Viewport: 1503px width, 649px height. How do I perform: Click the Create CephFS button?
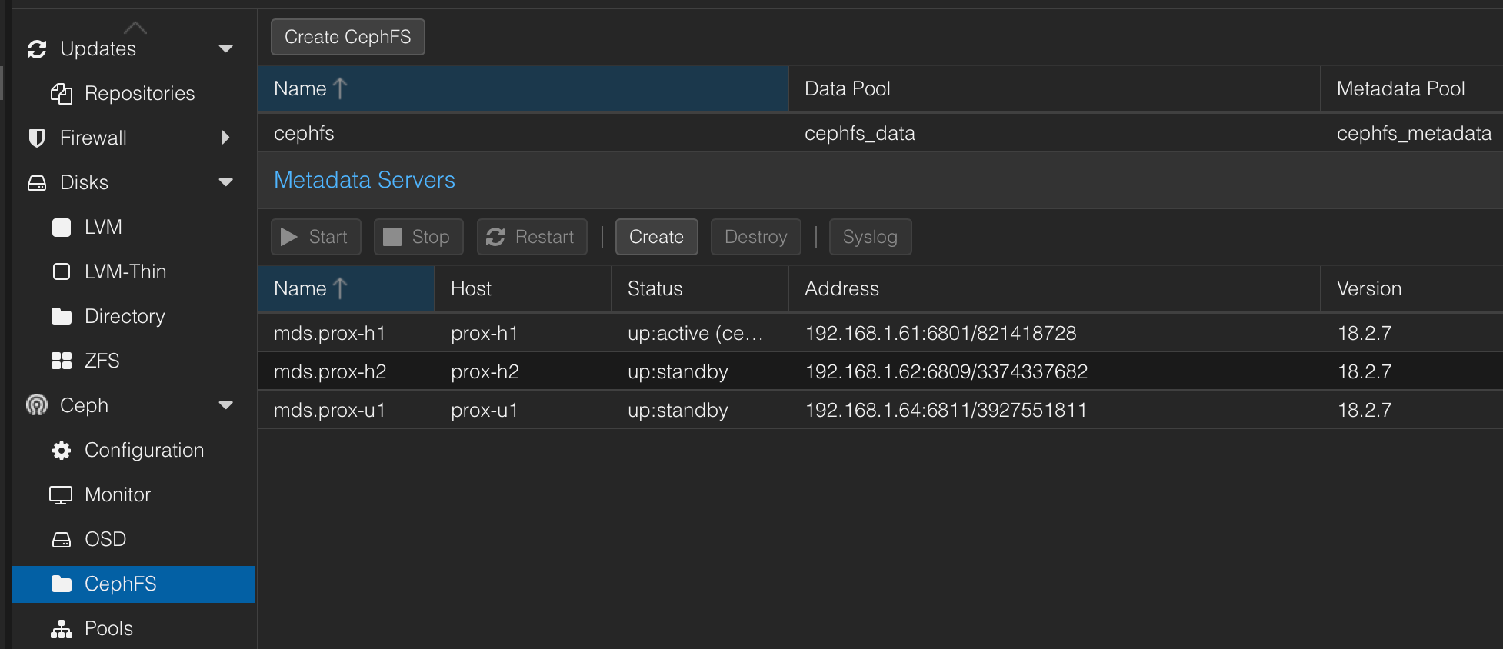(x=348, y=37)
